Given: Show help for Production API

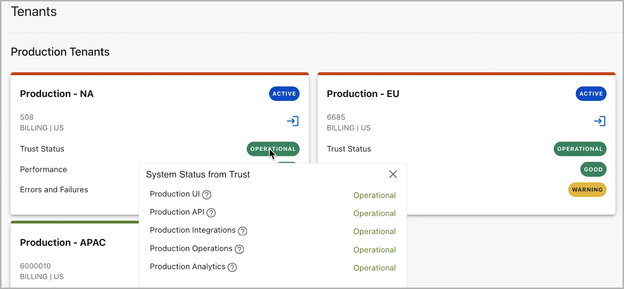Looking at the screenshot, I should point(211,213).
